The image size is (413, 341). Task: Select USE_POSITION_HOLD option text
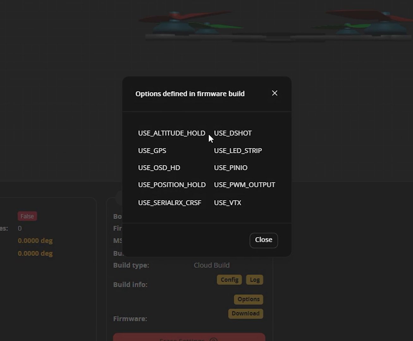[x=172, y=185]
